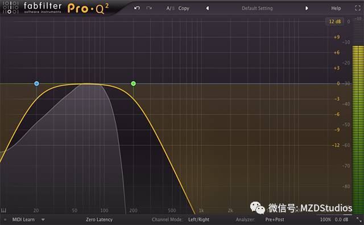The width and height of the screenshot is (364, 225).
Task: Enable MIDI Learn
Action: pyautogui.click(x=23, y=219)
